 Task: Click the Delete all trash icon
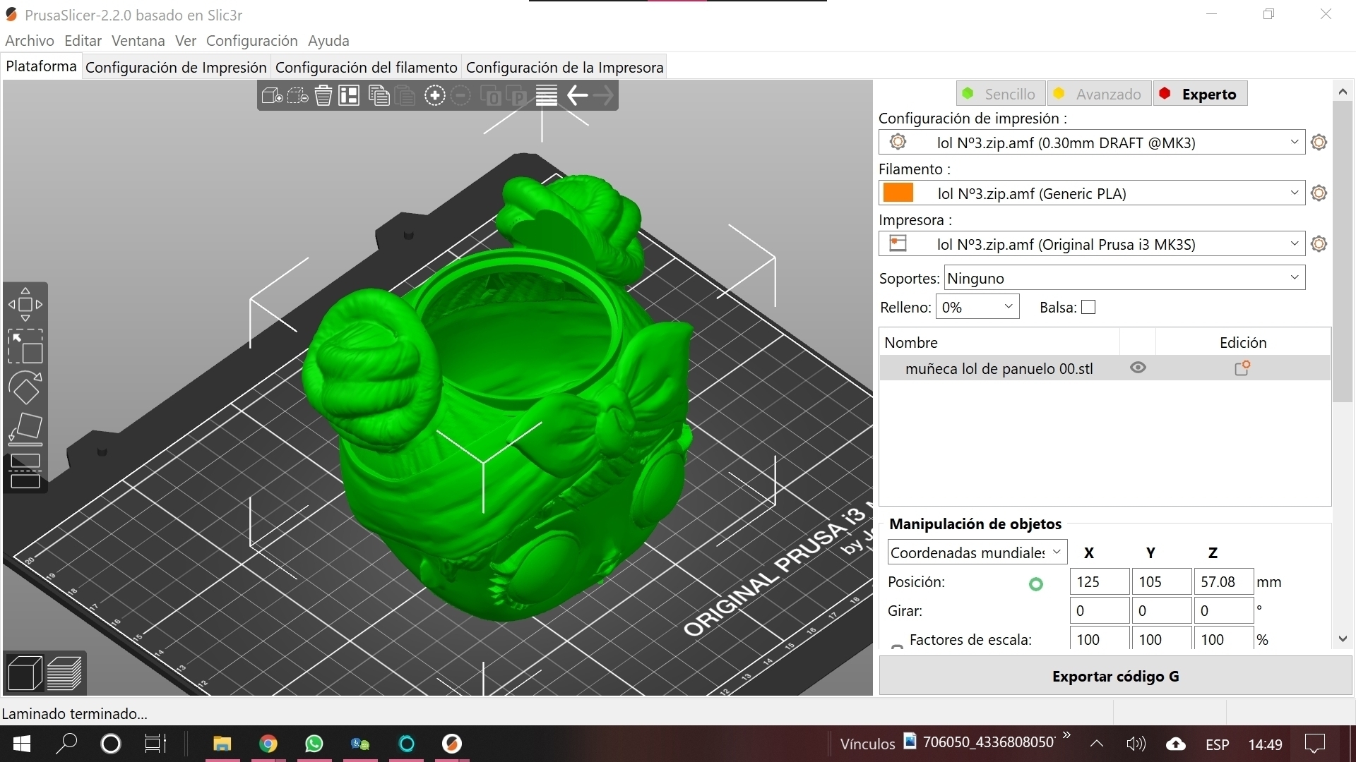pos(323,95)
